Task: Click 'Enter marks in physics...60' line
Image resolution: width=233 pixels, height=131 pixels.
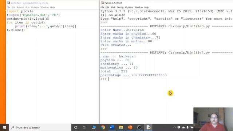Action: [128, 34]
